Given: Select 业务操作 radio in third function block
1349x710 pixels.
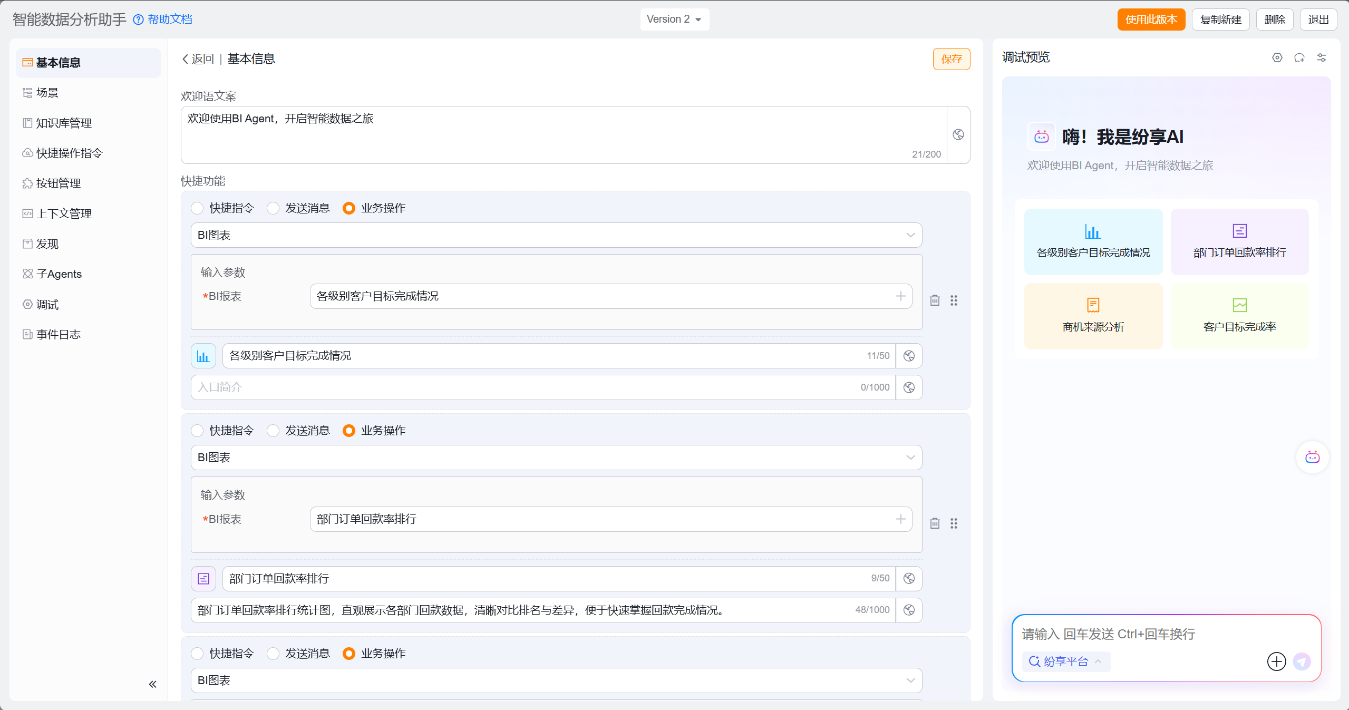Looking at the screenshot, I should [x=349, y=654].
